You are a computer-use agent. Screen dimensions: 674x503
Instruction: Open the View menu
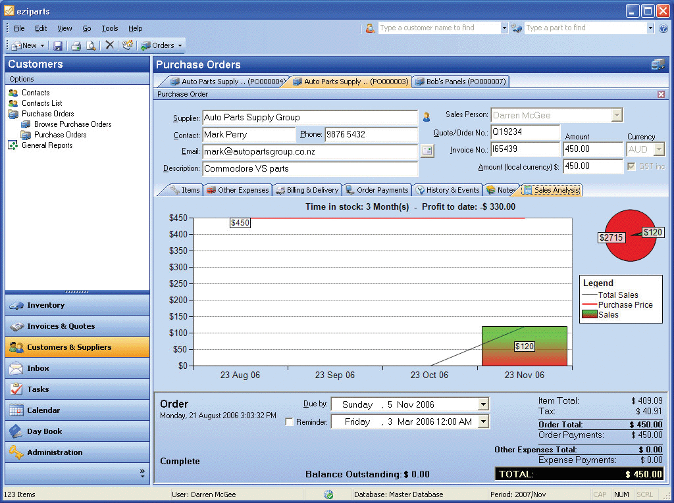[65, 28]
